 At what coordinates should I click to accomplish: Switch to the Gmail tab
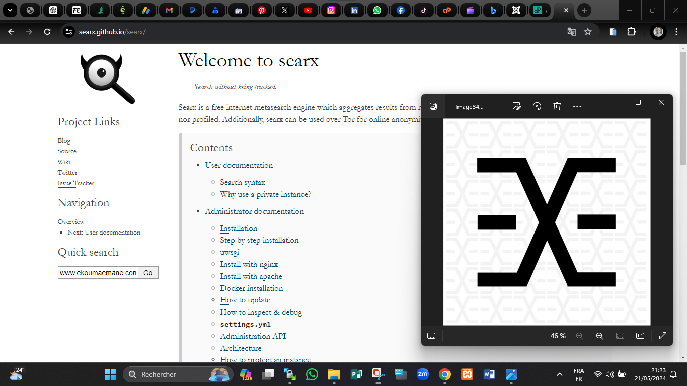(169, 10)
